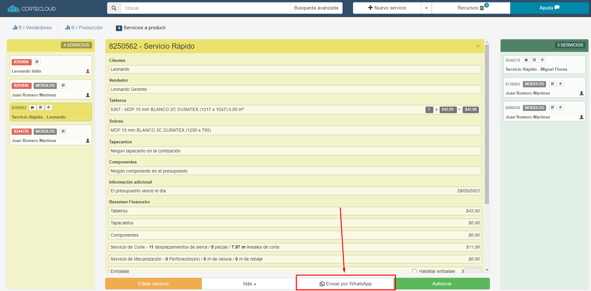Click the eye icon on card 8250562

click(49, 107)
